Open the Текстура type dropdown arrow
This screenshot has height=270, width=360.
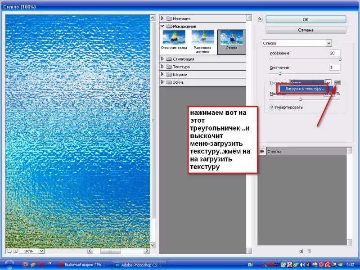[328, 83]
